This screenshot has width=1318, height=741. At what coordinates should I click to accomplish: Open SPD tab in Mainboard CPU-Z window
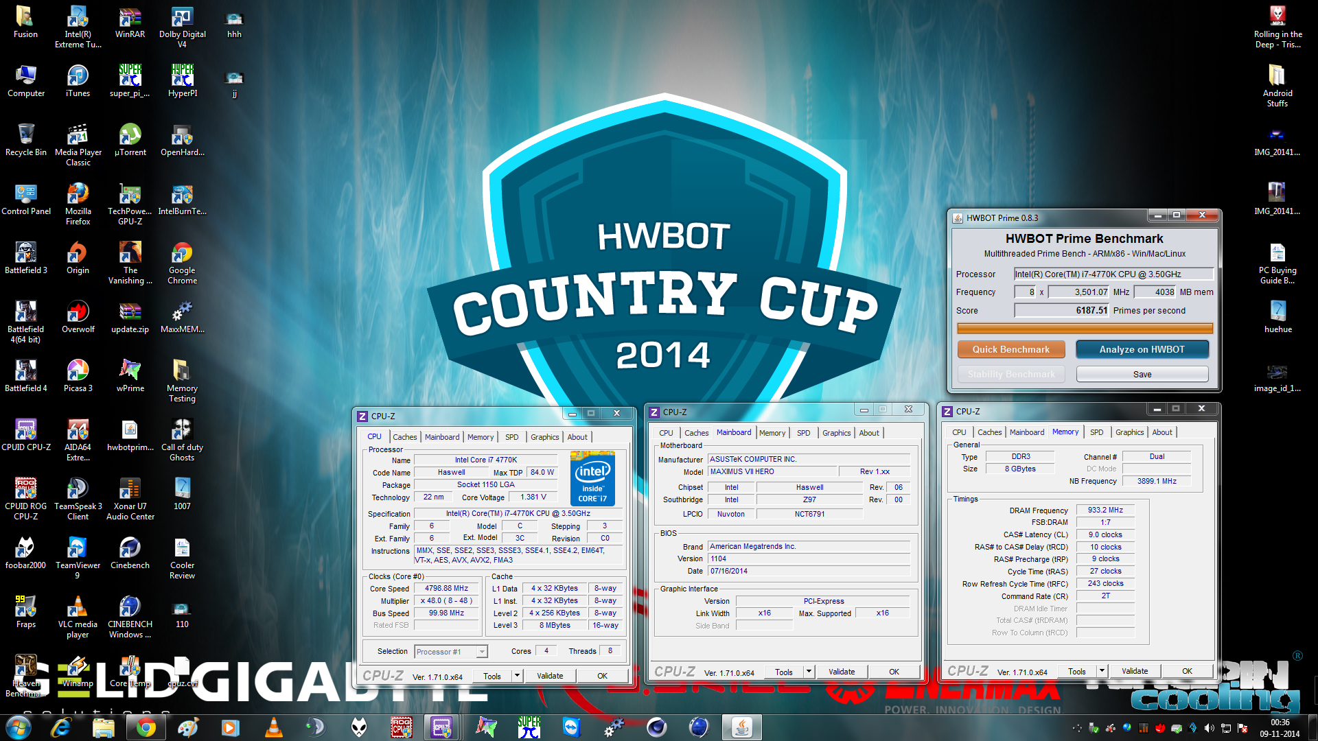click(x=803, y=433)
